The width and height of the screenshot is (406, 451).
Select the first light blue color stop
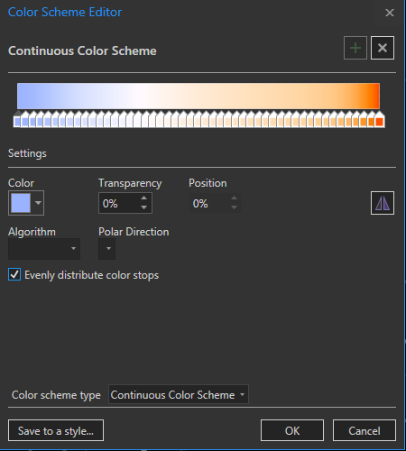tap(17, 120)
